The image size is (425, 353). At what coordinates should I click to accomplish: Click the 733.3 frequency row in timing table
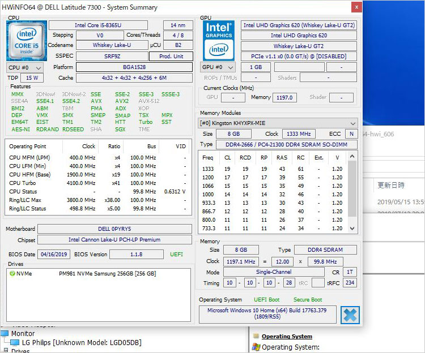point(273,229)
